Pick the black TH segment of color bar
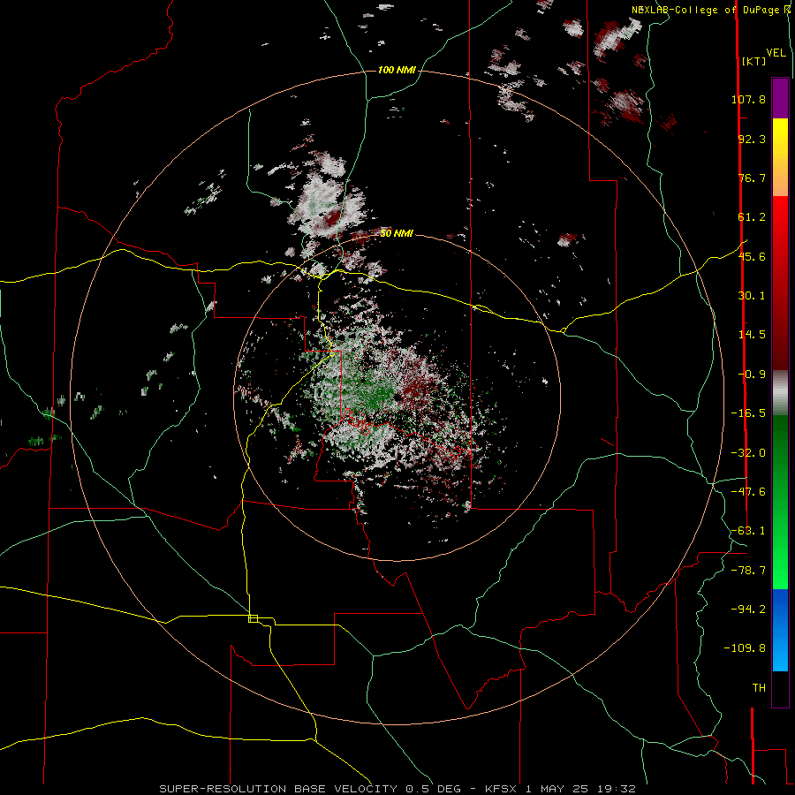Image resolution: width=795 pixels, height=795 pixels. click(x=780, y=688)
